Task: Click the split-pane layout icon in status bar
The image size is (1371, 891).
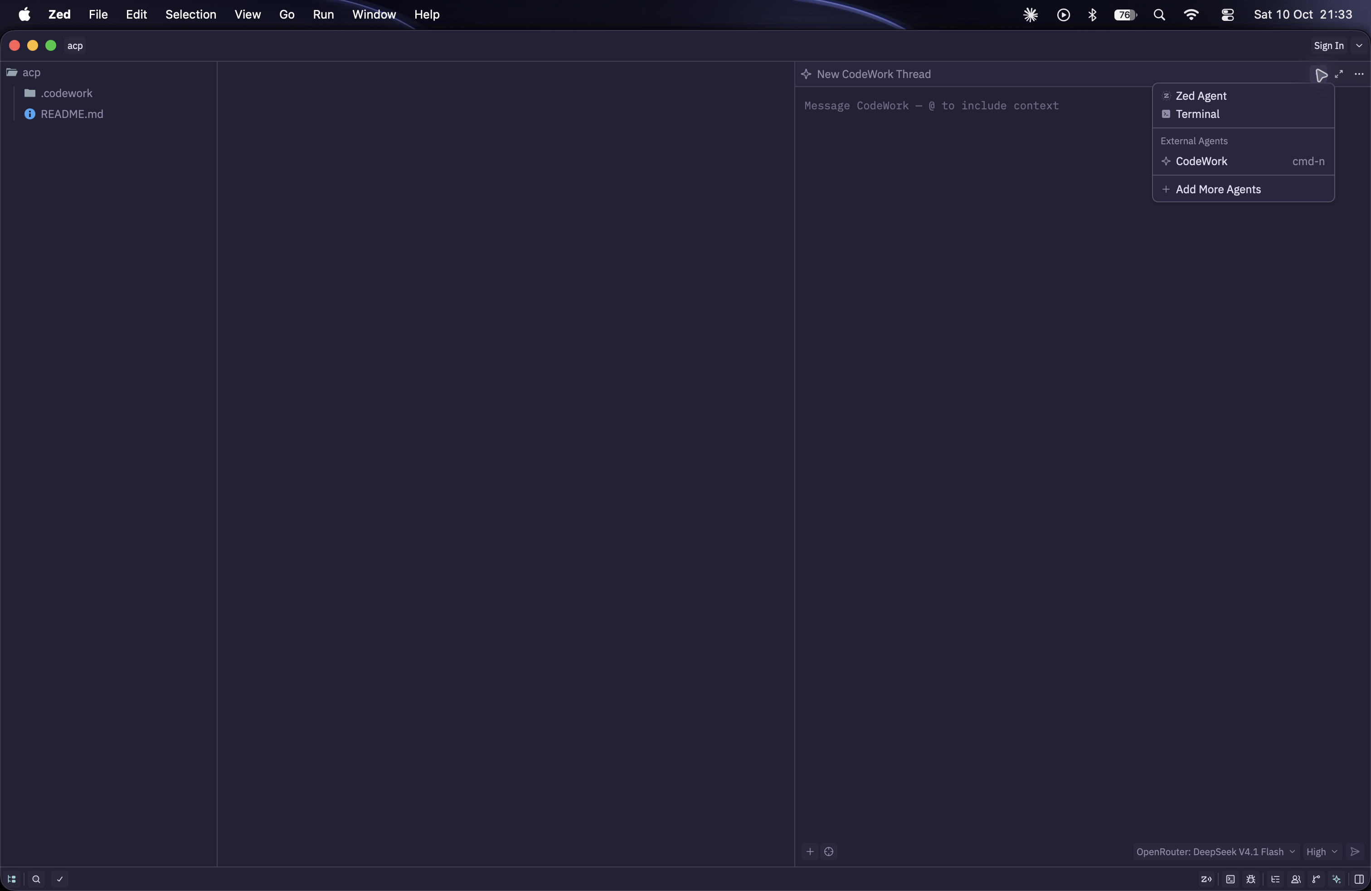Action: pos(1359,879)
